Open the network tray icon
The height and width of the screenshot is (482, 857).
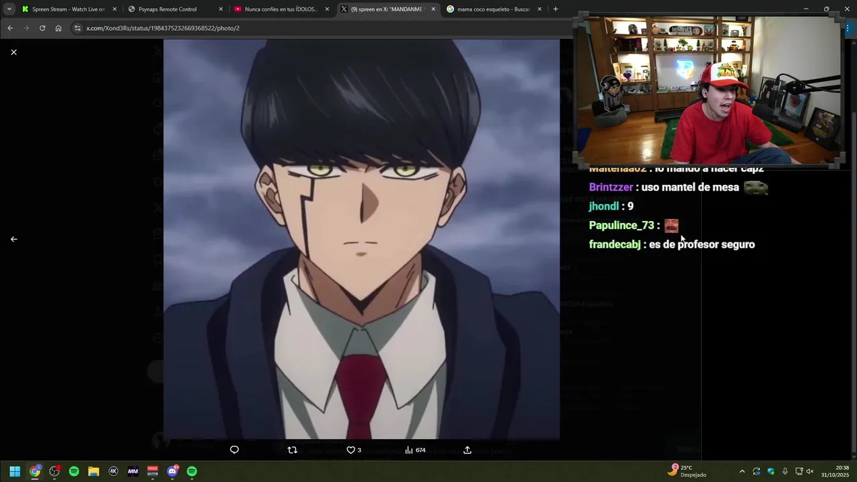[x=799, y=471]
